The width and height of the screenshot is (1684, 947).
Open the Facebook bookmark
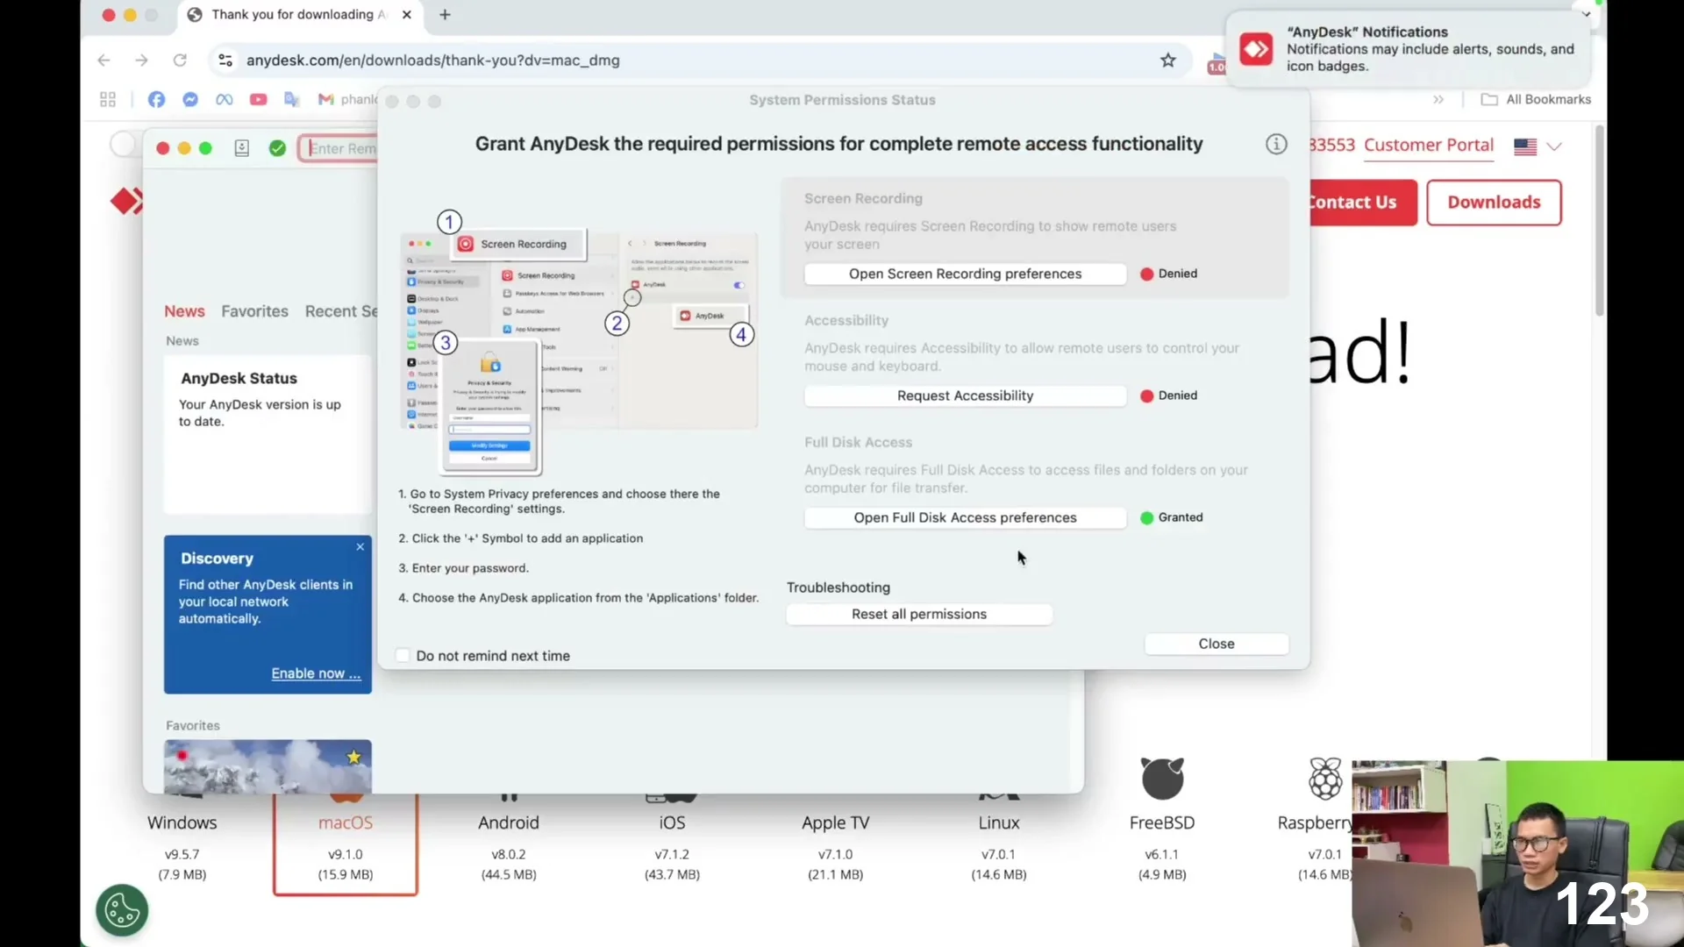pyautogui.click(x=156, y=100)
